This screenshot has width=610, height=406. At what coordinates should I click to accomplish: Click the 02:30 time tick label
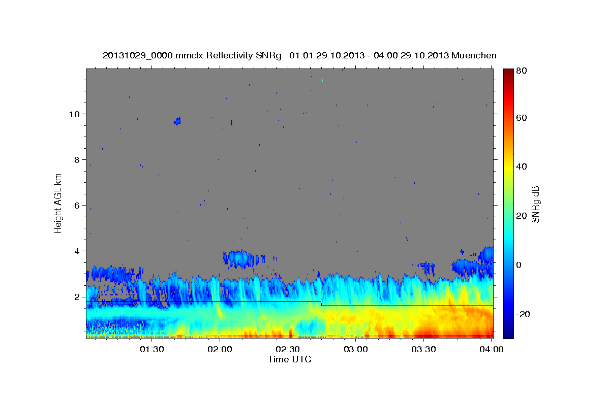click(288, 349)
